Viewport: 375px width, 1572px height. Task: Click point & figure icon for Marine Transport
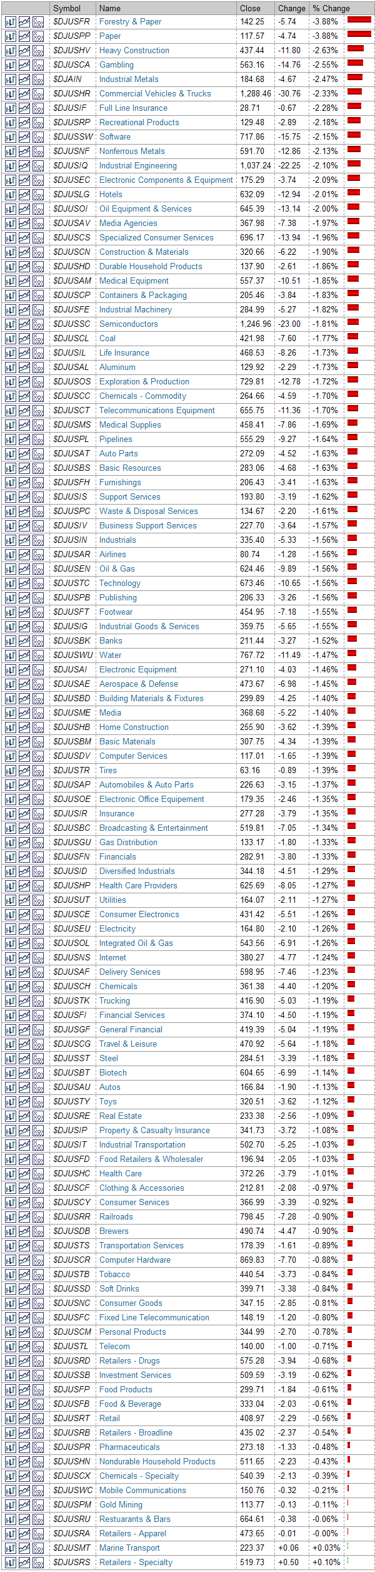(38, 1548)
